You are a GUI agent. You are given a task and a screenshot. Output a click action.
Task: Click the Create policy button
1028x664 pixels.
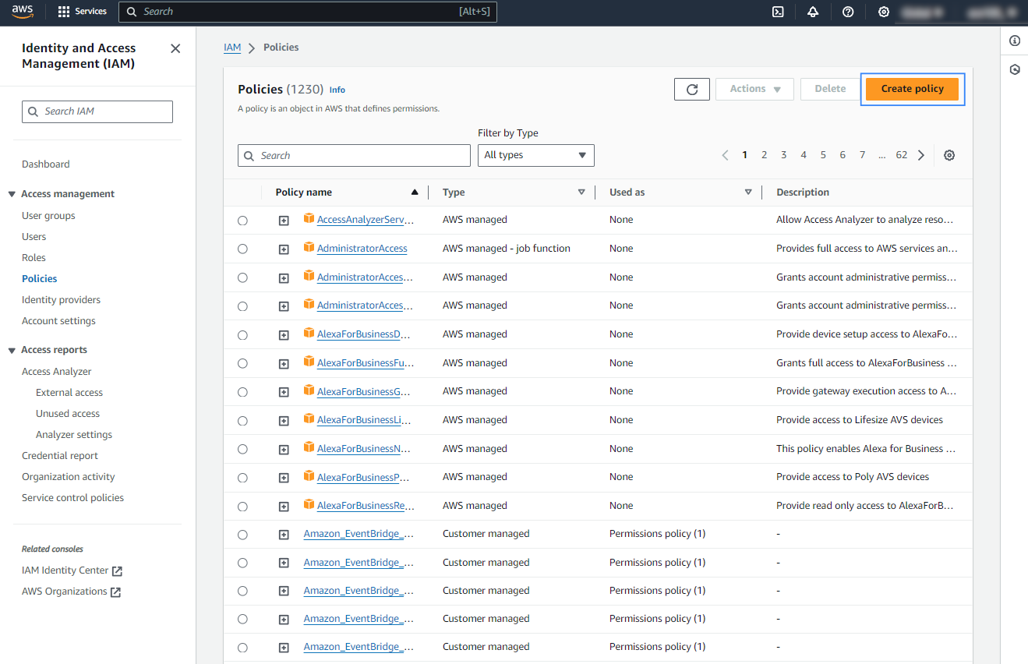(912, 89)
